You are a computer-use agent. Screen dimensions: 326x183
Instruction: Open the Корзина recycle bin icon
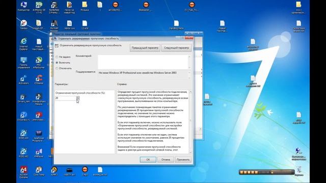[x=299, y=171]
